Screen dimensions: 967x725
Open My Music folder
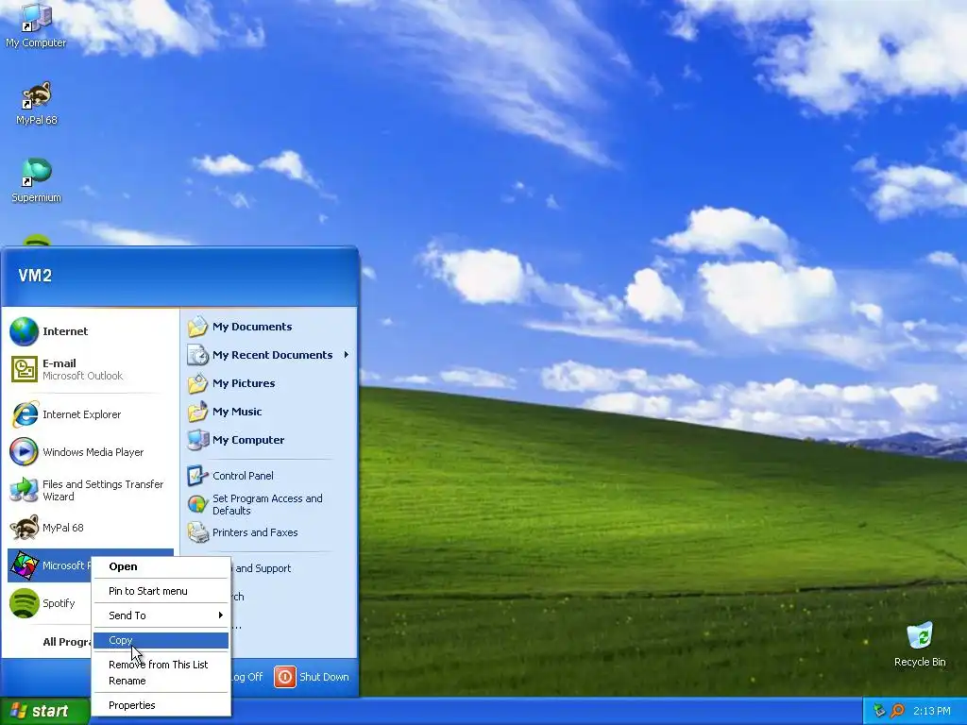click(x=269, y=412)
